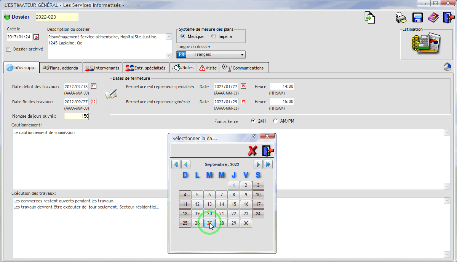The width and height of the screenshot is (457, 262).
Task: Click the Nombre de jours ouvrés field
Action: (x=76, y=116)
